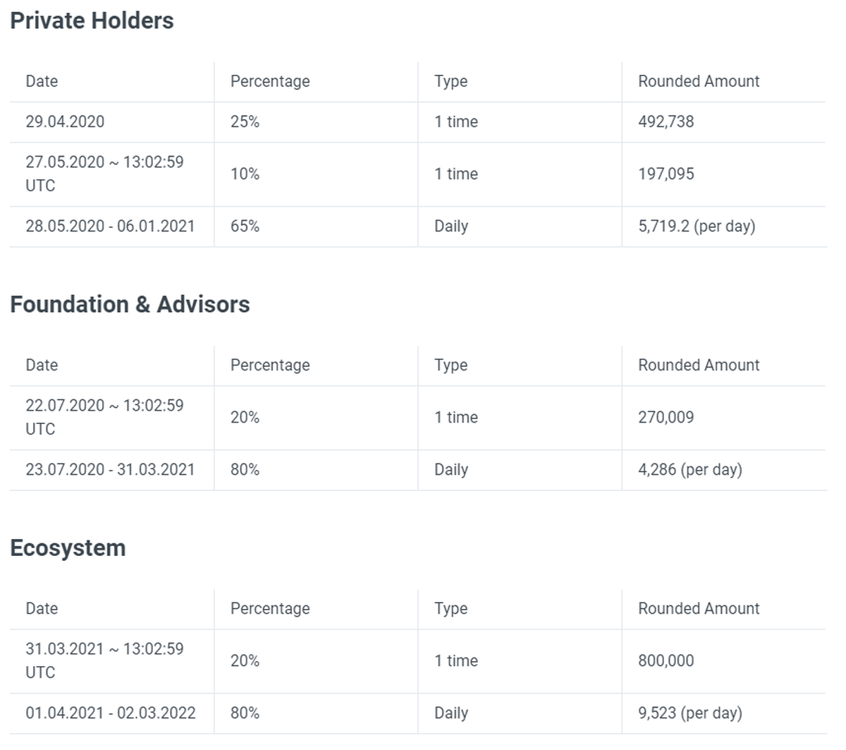Select the 10% percentage cell
The height and width of the screenshot is (750, 846).
(245, 174)
